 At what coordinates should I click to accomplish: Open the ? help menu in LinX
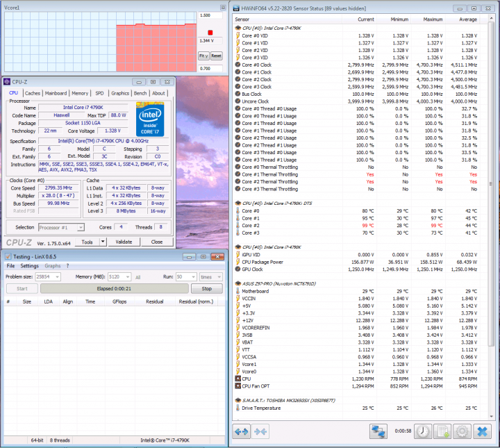(x=67, y=265)
